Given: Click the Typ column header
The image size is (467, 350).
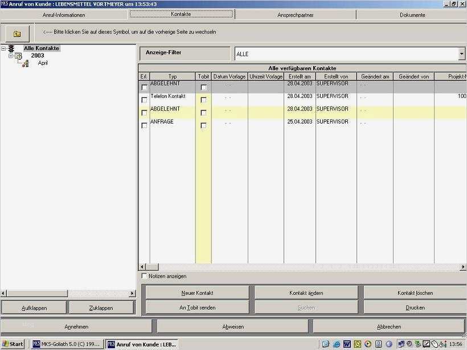Looking at the screenshot, I should coord(173,76).
